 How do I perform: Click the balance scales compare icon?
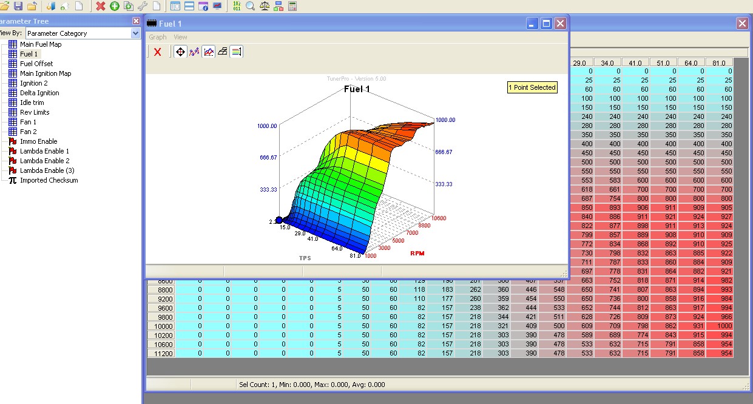coord(265,6)
